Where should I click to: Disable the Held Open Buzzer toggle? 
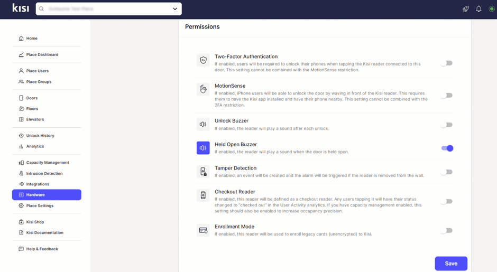[447, 148]
